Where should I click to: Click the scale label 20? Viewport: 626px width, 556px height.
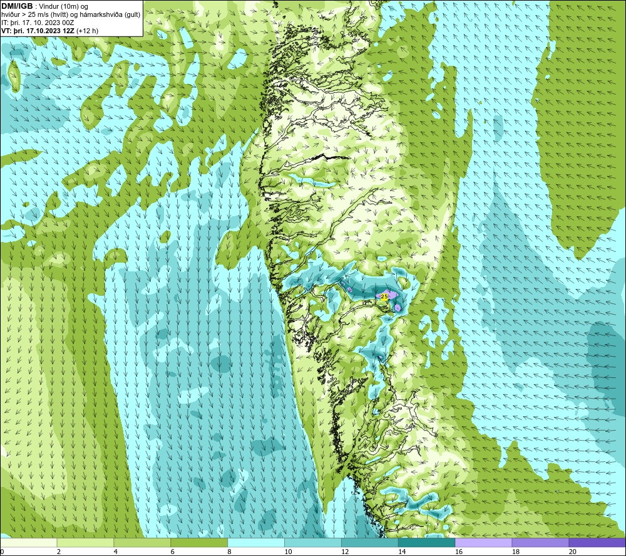[x=573, y=552]
